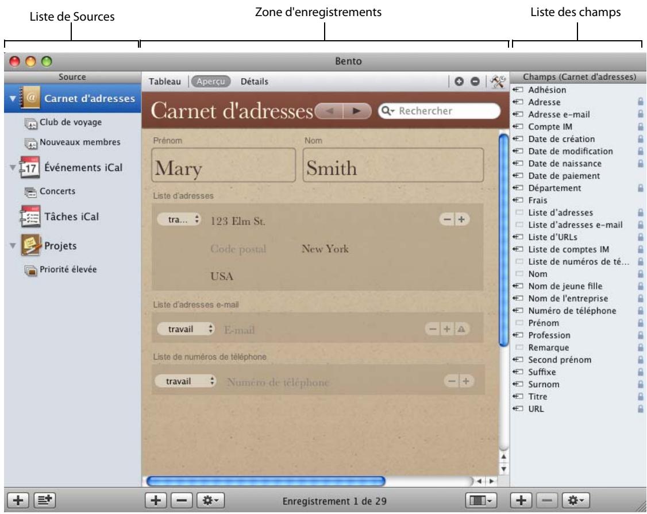This screenshot has width=647, height=514.
Task: Click the Numéro de téléphone placeholder field
Action: coord(278,382)
